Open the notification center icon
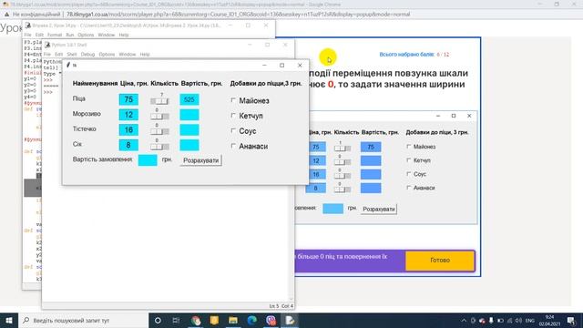The height and width of the screenshot is (328, 583). pyautogui.click(x=571, y=320)
